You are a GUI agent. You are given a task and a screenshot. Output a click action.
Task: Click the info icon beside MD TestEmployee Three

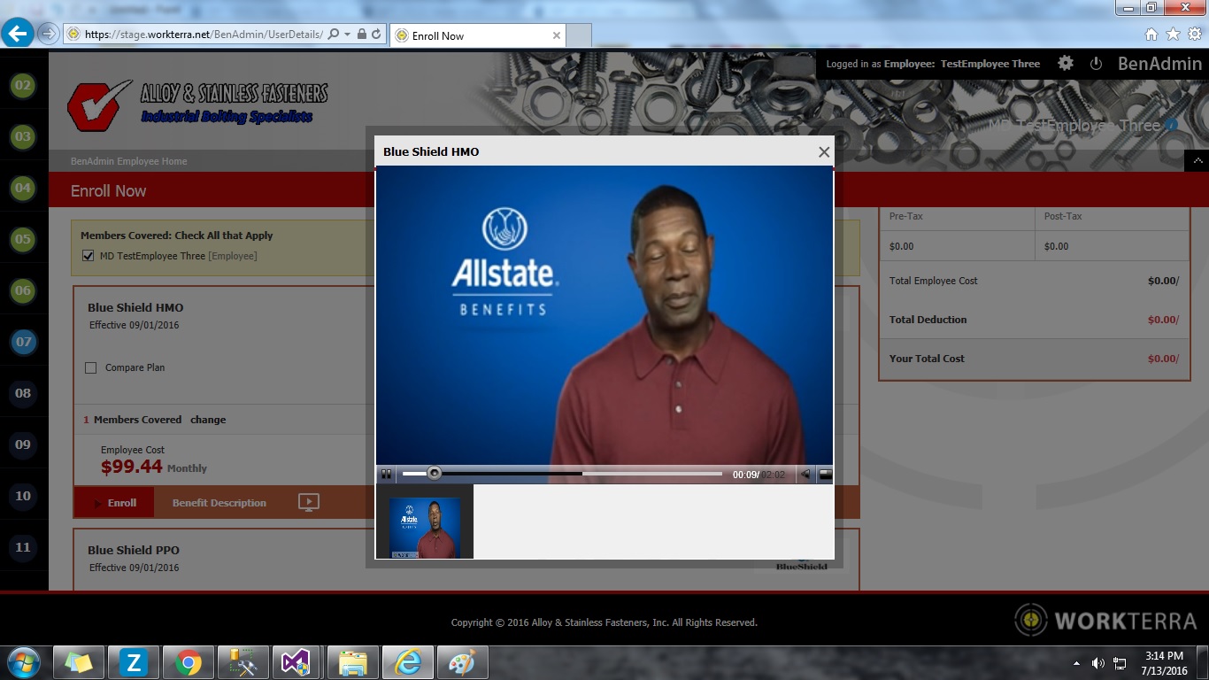1172,126
